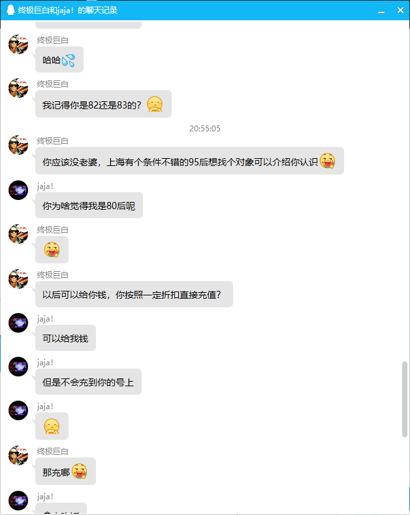The height and width of the screenshot is (515, 410).
Task: Close the chat record window
Action: [400, 10]
